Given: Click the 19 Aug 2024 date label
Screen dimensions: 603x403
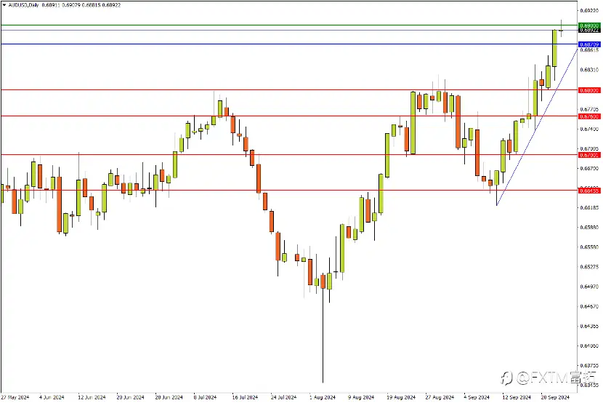Looking at the screenshot, I should click(x=401, y=397).
